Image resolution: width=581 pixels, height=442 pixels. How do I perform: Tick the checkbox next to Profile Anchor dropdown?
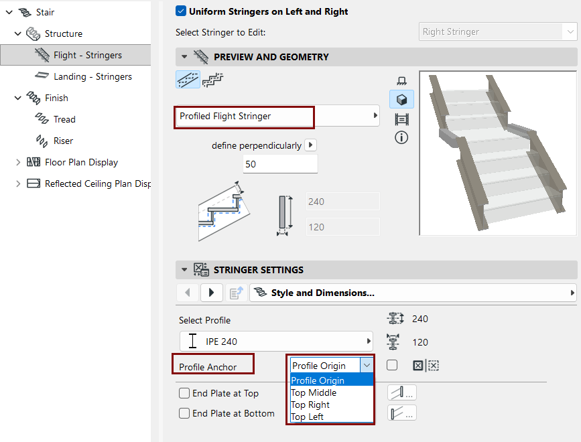coord(392,366)
